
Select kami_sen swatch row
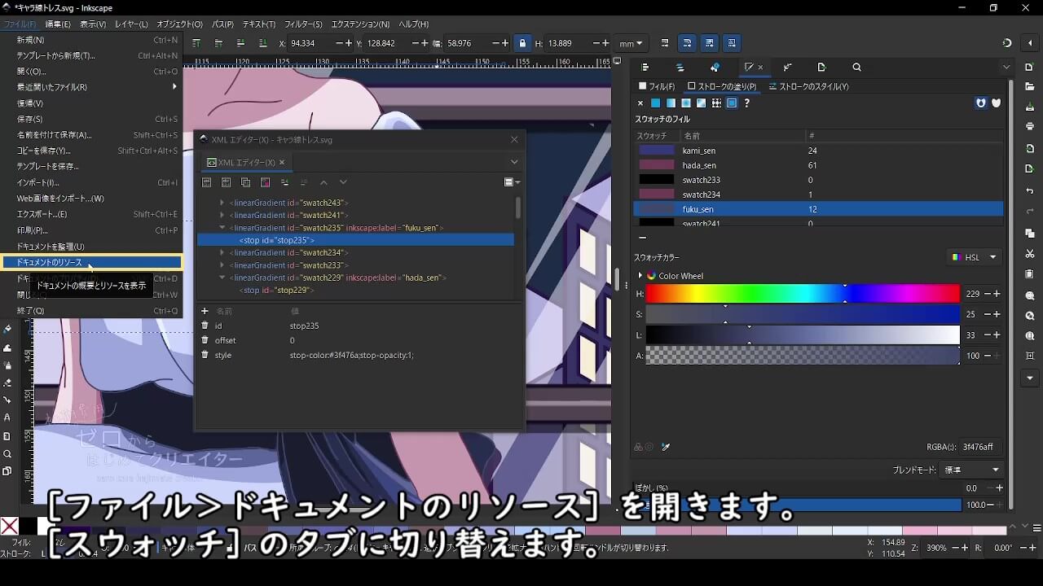[x=818, y=151]
